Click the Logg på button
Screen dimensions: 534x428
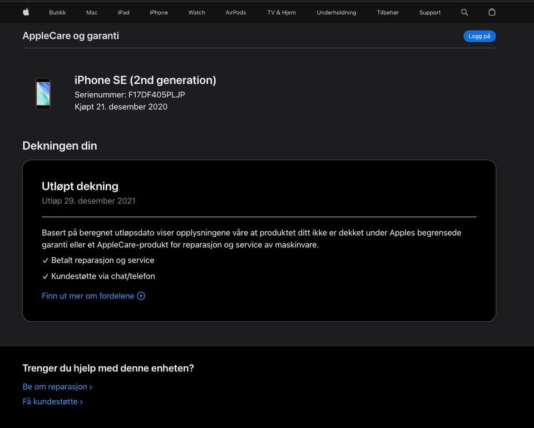479,36
